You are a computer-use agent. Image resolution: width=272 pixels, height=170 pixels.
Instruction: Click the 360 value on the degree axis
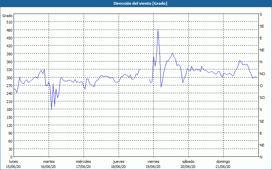[x=10, y=62]
